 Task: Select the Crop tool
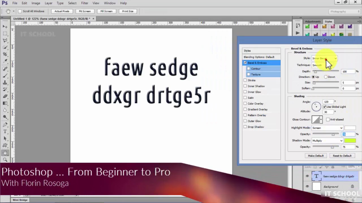(5, 54)
